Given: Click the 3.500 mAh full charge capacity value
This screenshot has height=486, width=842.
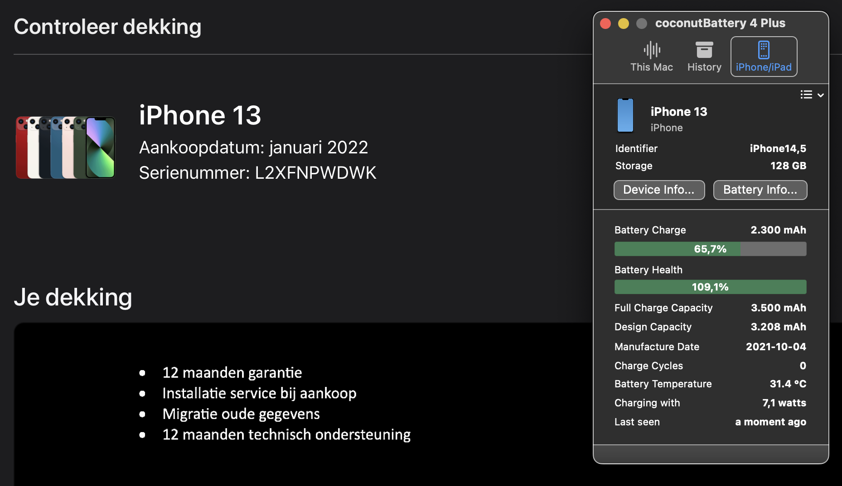Looking at the screenshot, I should [778, 308].
